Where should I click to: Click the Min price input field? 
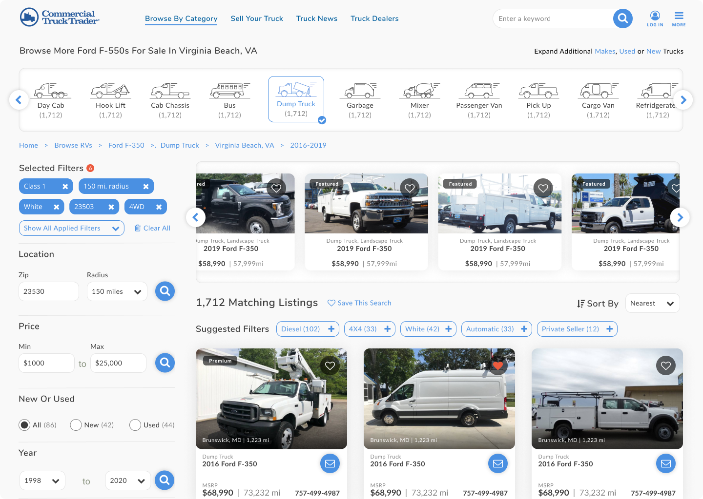(46, 363)
